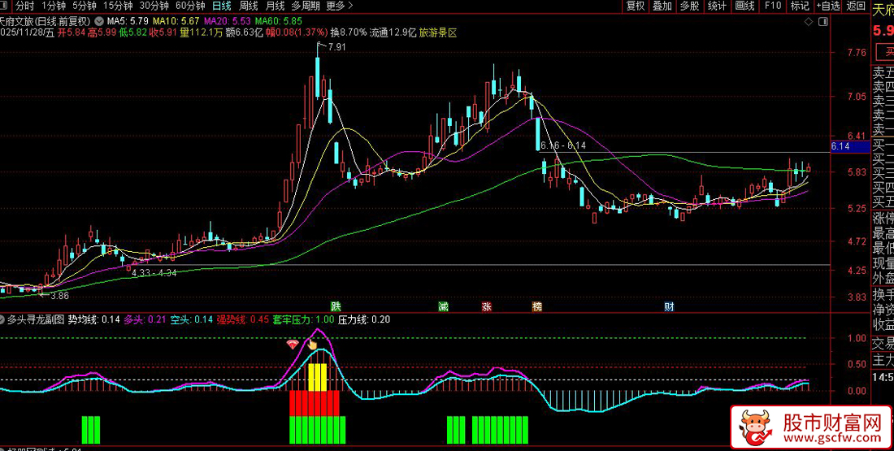Image resolution: width=894 pixels, height=451 pixels.
Task: Click the 6.14 price label on axis
Action: 840,147
